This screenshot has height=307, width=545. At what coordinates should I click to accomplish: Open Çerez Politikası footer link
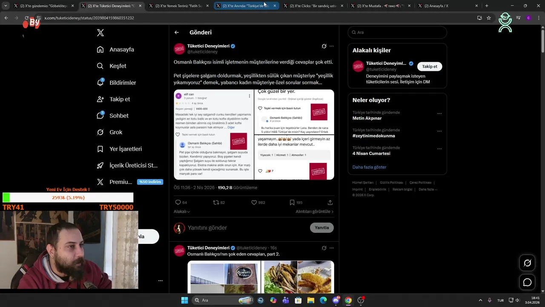[420, 182]
